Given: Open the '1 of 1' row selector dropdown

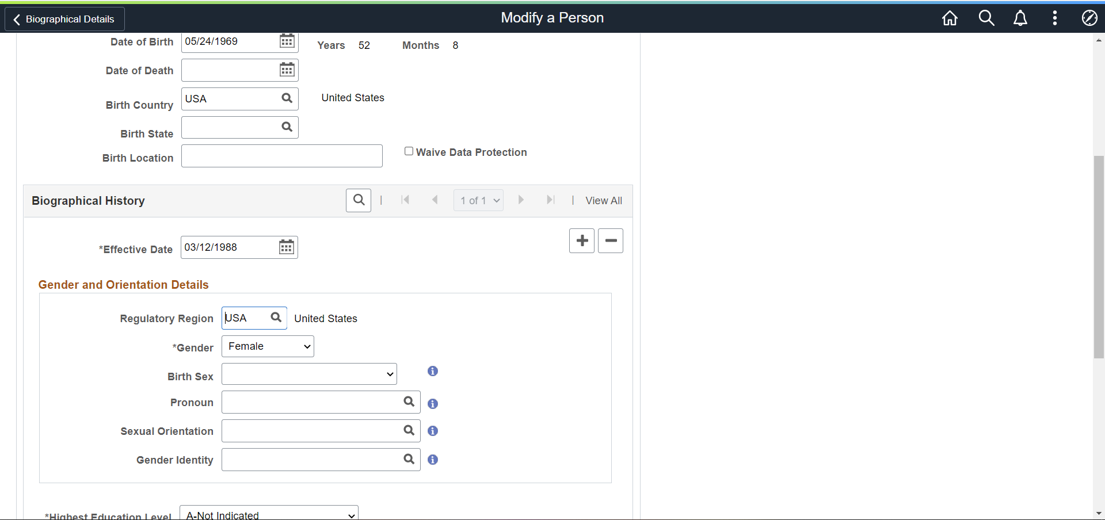Looking at the screenshot, I should (x=478, y=200).
